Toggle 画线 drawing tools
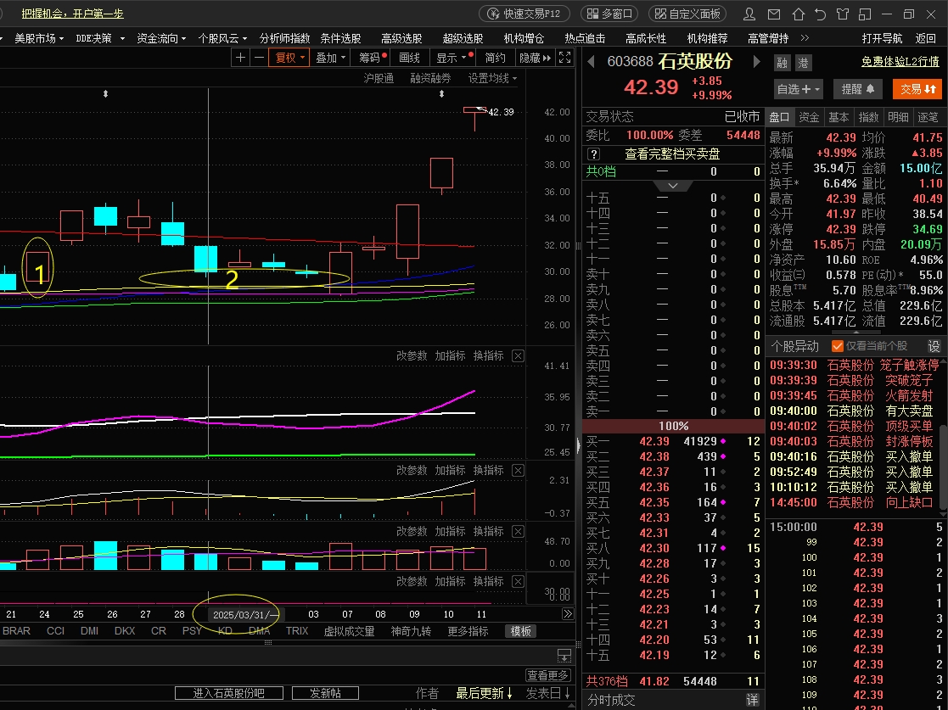The image size is (948, 710). (409, 58)
